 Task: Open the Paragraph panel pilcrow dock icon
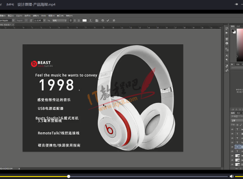(227, 60)
